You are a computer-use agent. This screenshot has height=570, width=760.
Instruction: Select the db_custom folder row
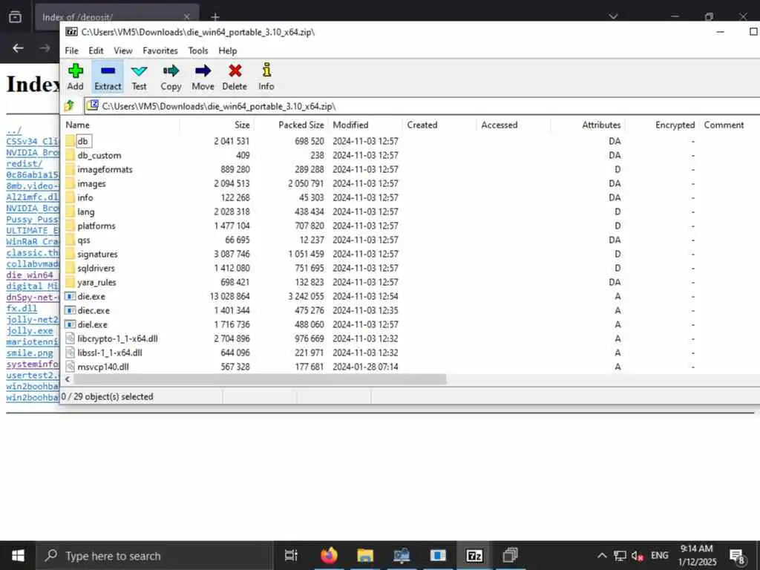411,155
